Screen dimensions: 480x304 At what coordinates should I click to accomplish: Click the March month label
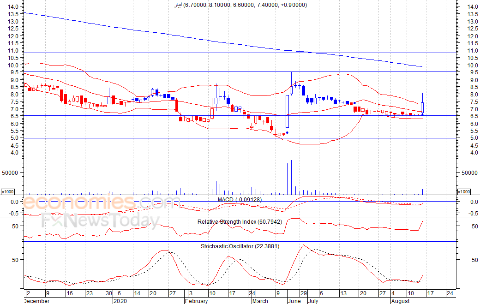(x=260, y=301)
